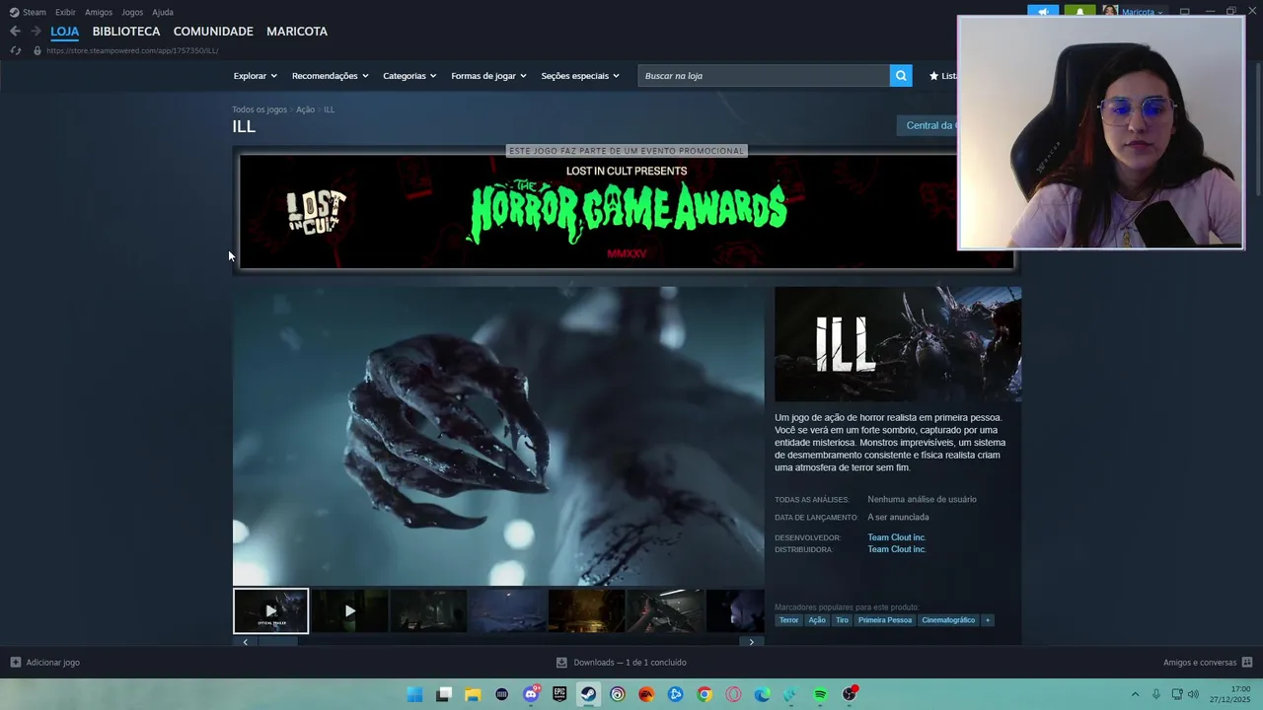
Task: Open Team Clout inc. publisher link
Action: click(897, 549)
